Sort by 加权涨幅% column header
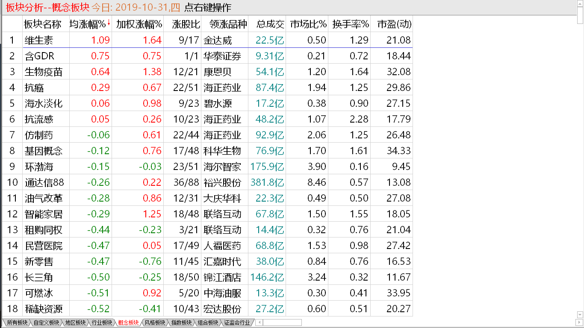This screenshot has width=584, height=328. tap(139, 24)
